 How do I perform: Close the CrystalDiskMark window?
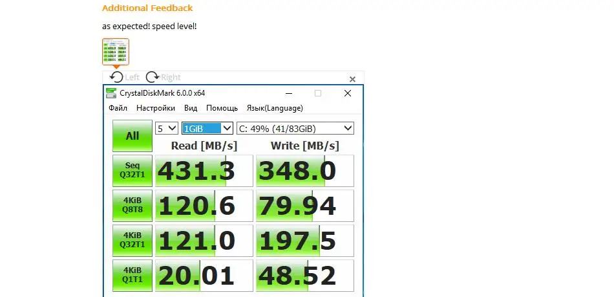point(347,93)
